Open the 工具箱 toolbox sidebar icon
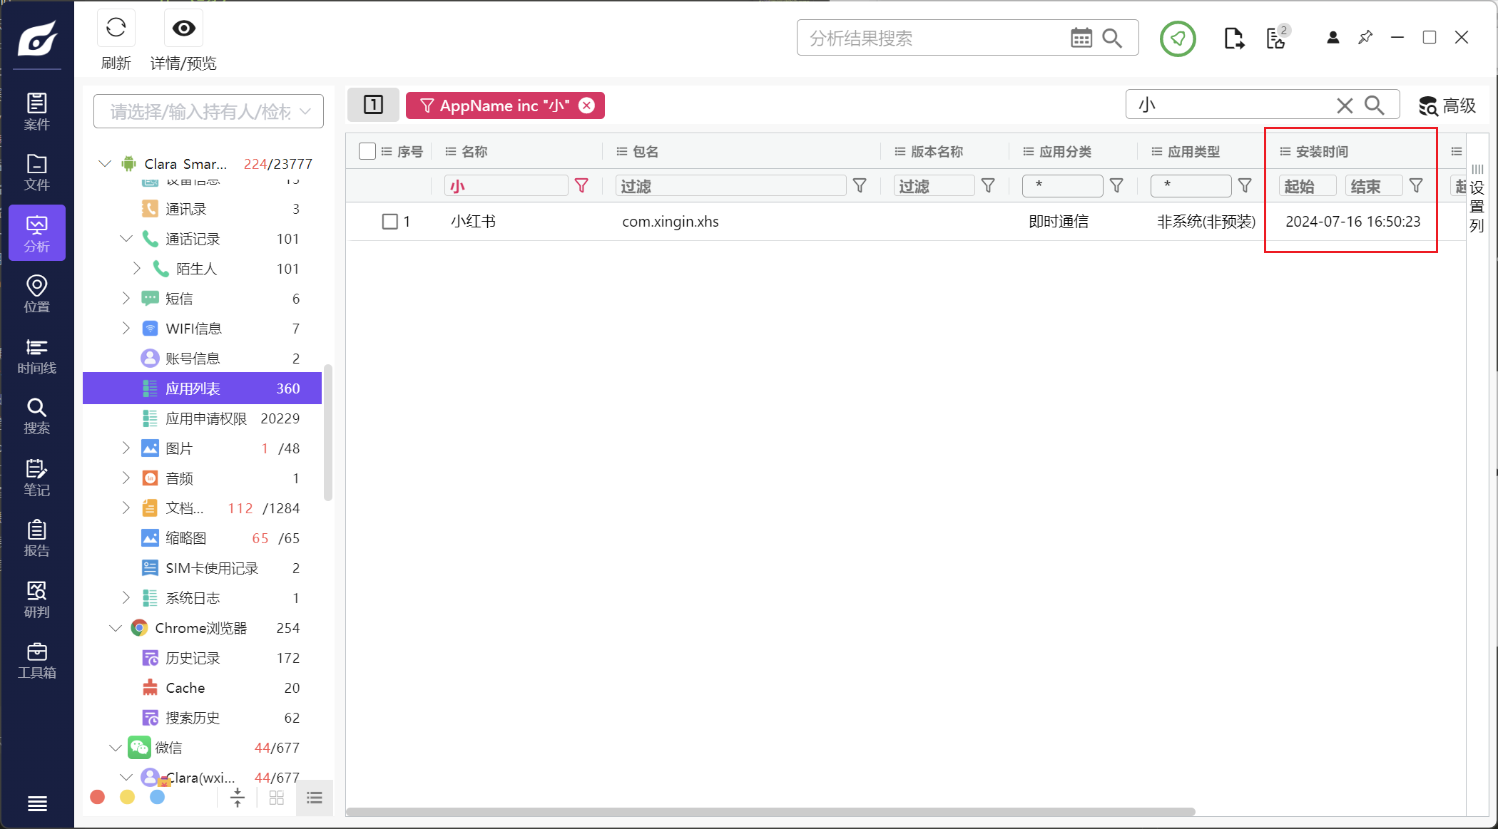1498x829 pixels. pos(37,661)
